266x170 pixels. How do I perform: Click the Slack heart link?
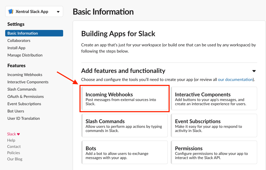click(14, 134)
